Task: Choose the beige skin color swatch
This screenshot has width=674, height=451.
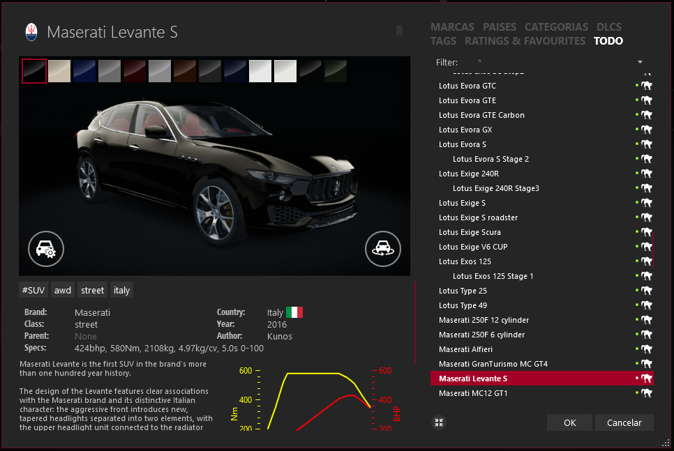Action: (59, 71)
